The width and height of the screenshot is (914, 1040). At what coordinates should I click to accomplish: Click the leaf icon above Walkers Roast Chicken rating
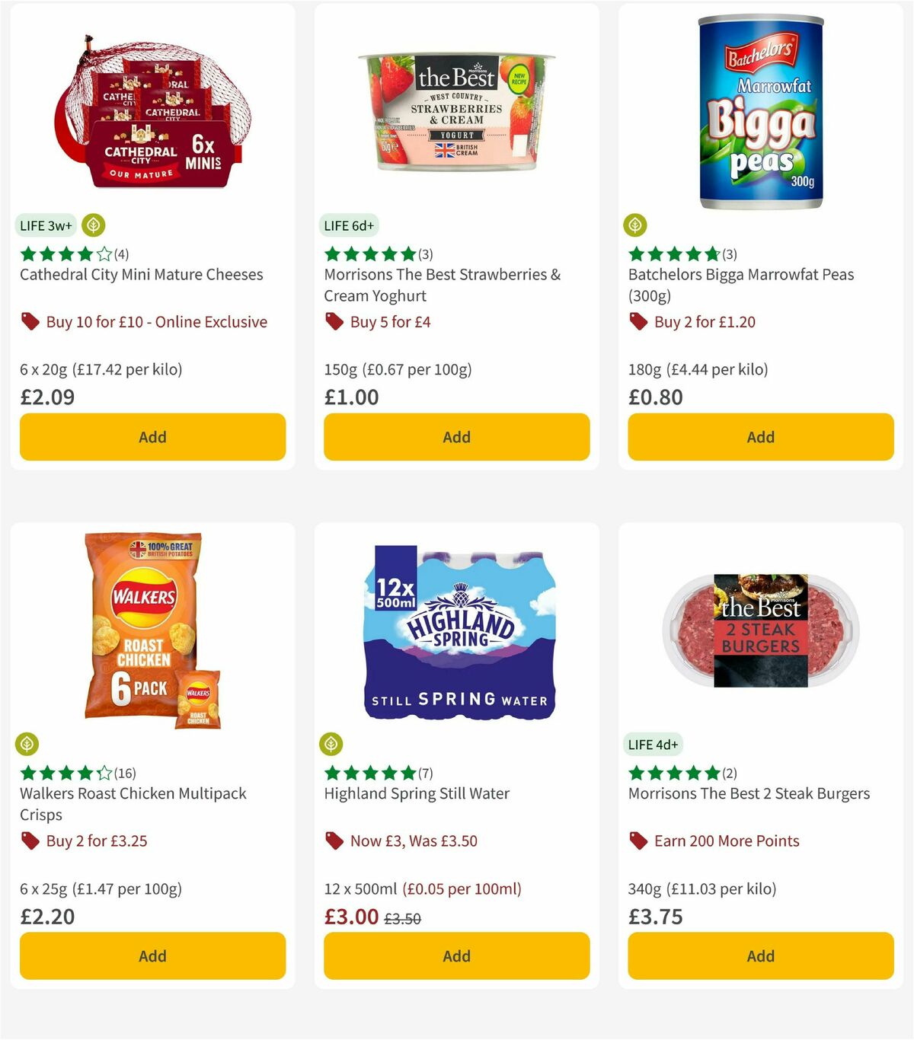pos(28,744)
